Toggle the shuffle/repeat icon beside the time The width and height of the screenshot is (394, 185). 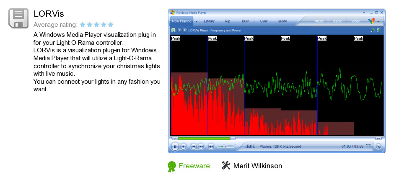coord(368,146)
